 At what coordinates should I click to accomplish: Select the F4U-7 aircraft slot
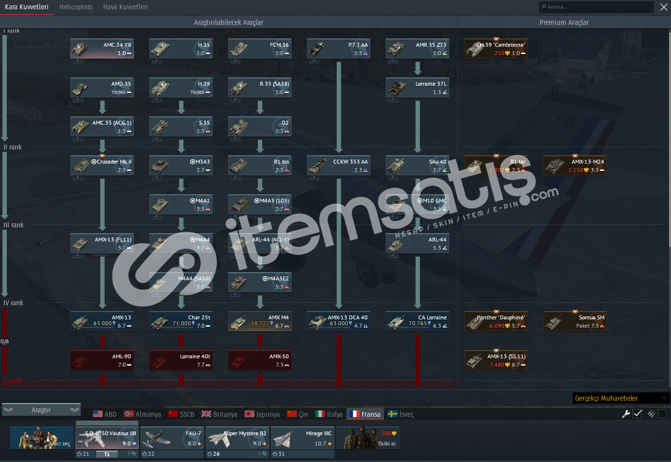[172, 438]
